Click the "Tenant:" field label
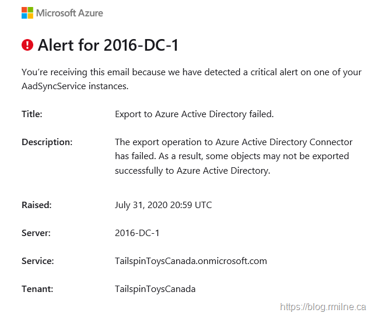 coord(37,289)
